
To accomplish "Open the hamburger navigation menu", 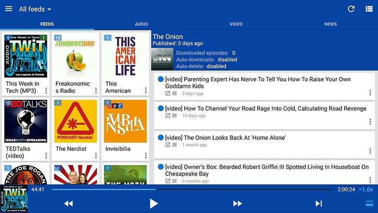I will pyautogui.click(x=9, y=9).
